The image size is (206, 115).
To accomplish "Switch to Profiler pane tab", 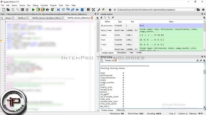I will [x=139, y=53].
